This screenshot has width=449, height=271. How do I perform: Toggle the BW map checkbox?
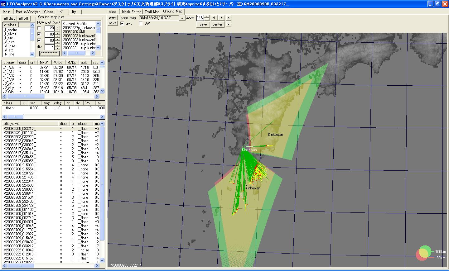pyautogui.click(x=141, y=24)
